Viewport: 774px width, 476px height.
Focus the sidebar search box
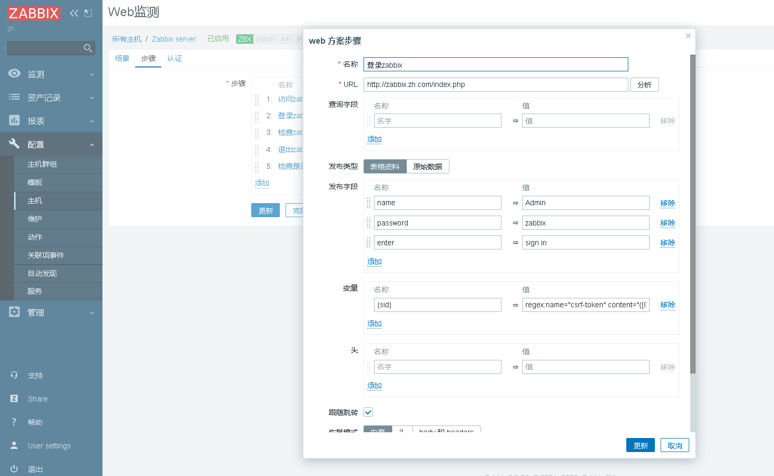coord(51,48)
